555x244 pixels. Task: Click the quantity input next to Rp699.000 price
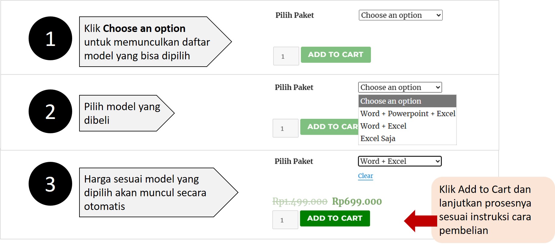285,219
